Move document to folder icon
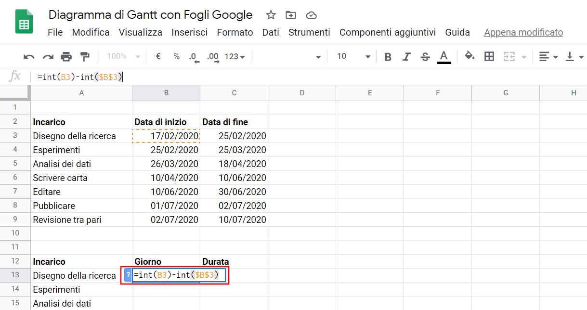The height and width of the screenshot is (310, 587). (291, 15)
